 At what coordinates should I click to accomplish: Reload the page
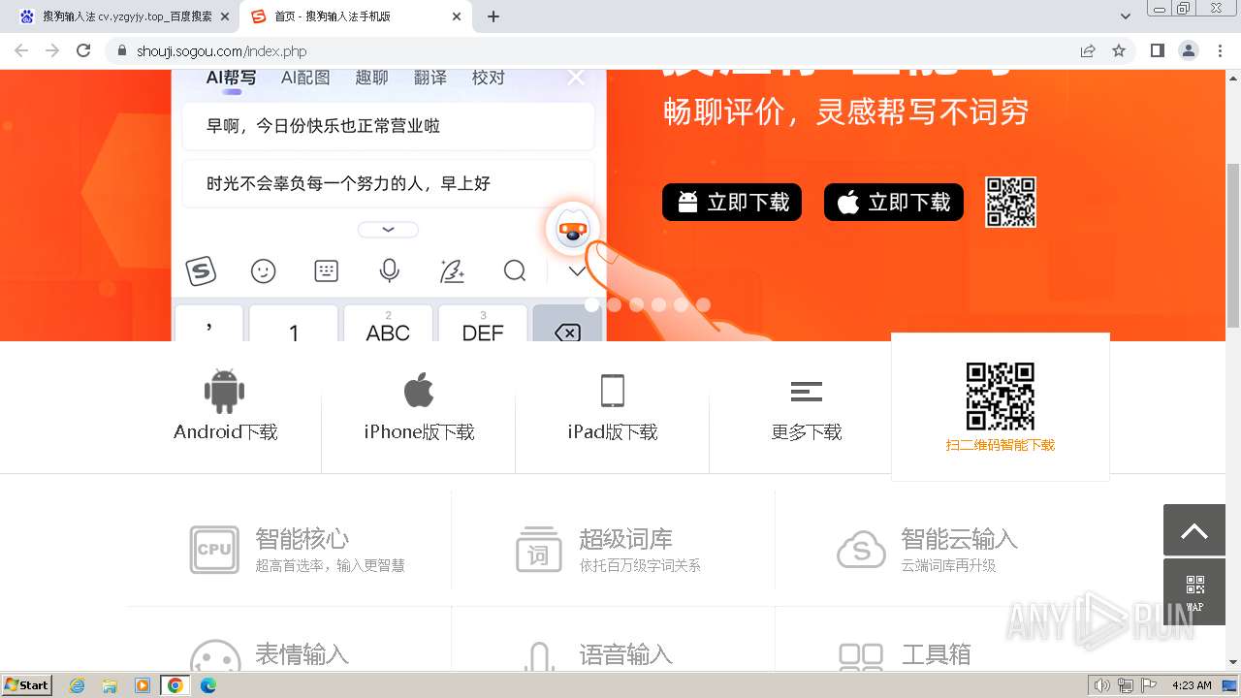coord(83,50)
